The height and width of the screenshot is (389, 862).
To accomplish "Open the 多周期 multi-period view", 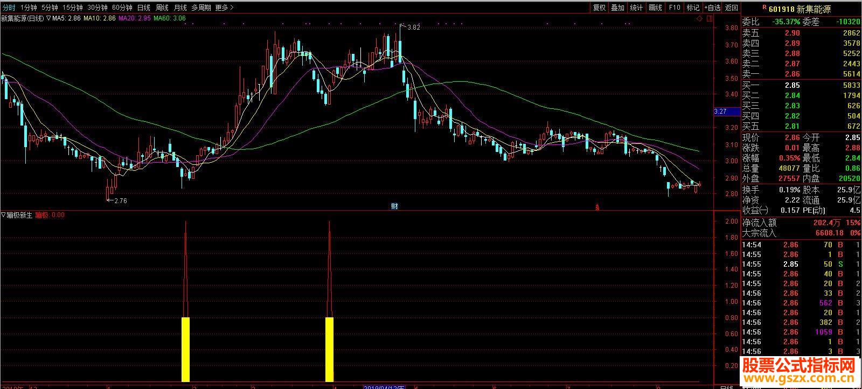I will click(x=201, y=8).
